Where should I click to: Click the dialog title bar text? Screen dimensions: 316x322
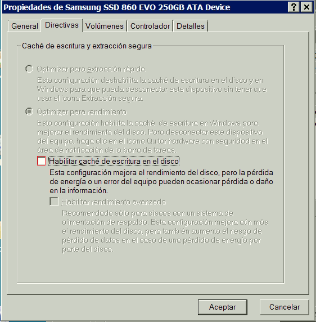click(x=117, y=7)
